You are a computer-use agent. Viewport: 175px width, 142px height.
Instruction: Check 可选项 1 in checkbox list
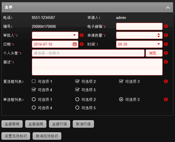[x=34, y=81]
